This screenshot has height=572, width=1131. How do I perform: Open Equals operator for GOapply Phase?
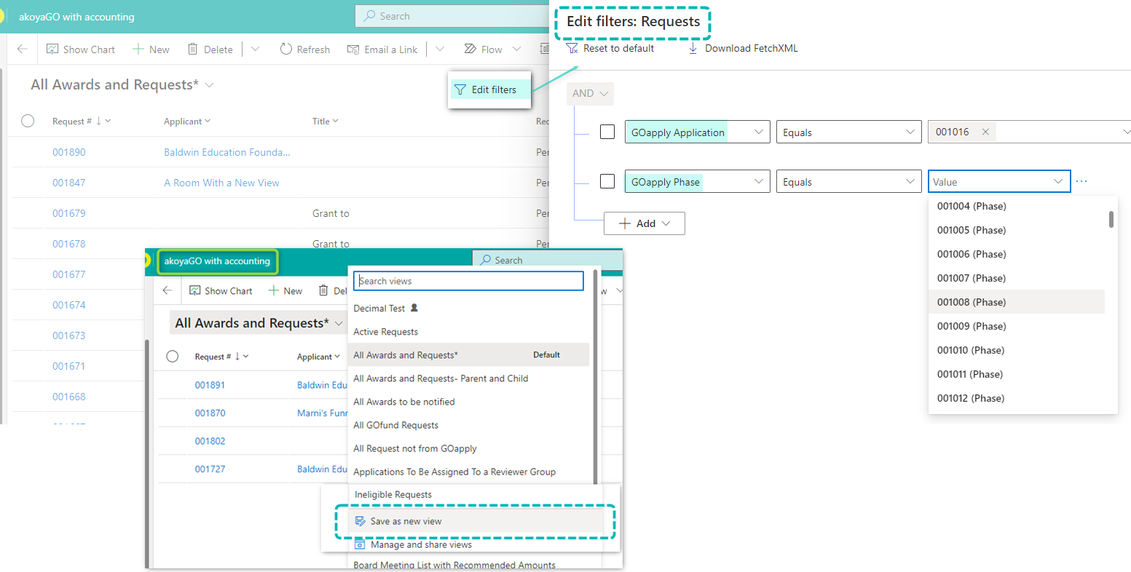pyautogui.click(x=848, y=181)
